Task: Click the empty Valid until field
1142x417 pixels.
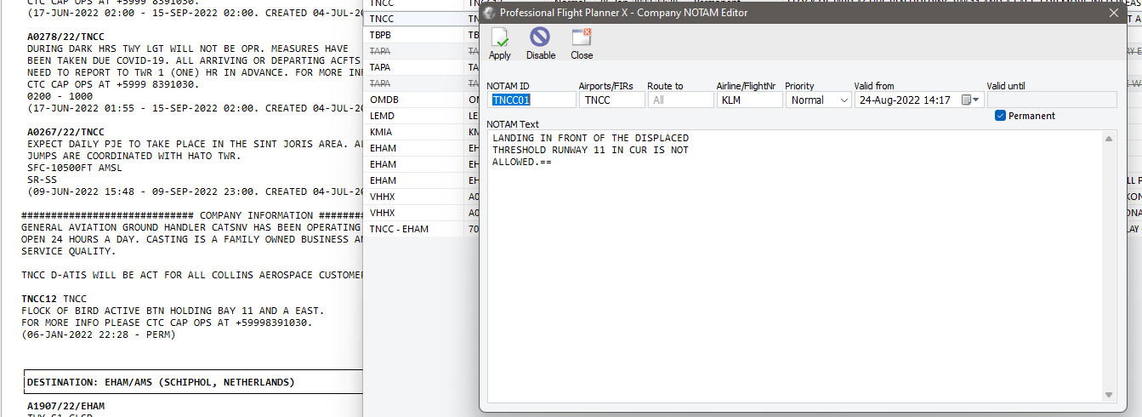Action: [x=1052, y=100]
